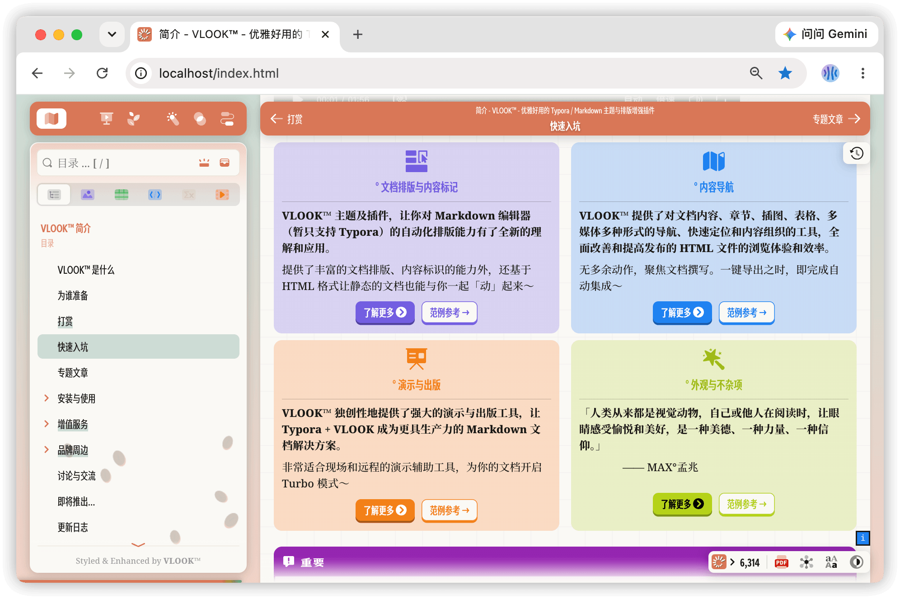
Task: Switch to the outline tree tab
Action: click(x=54, y=195)
